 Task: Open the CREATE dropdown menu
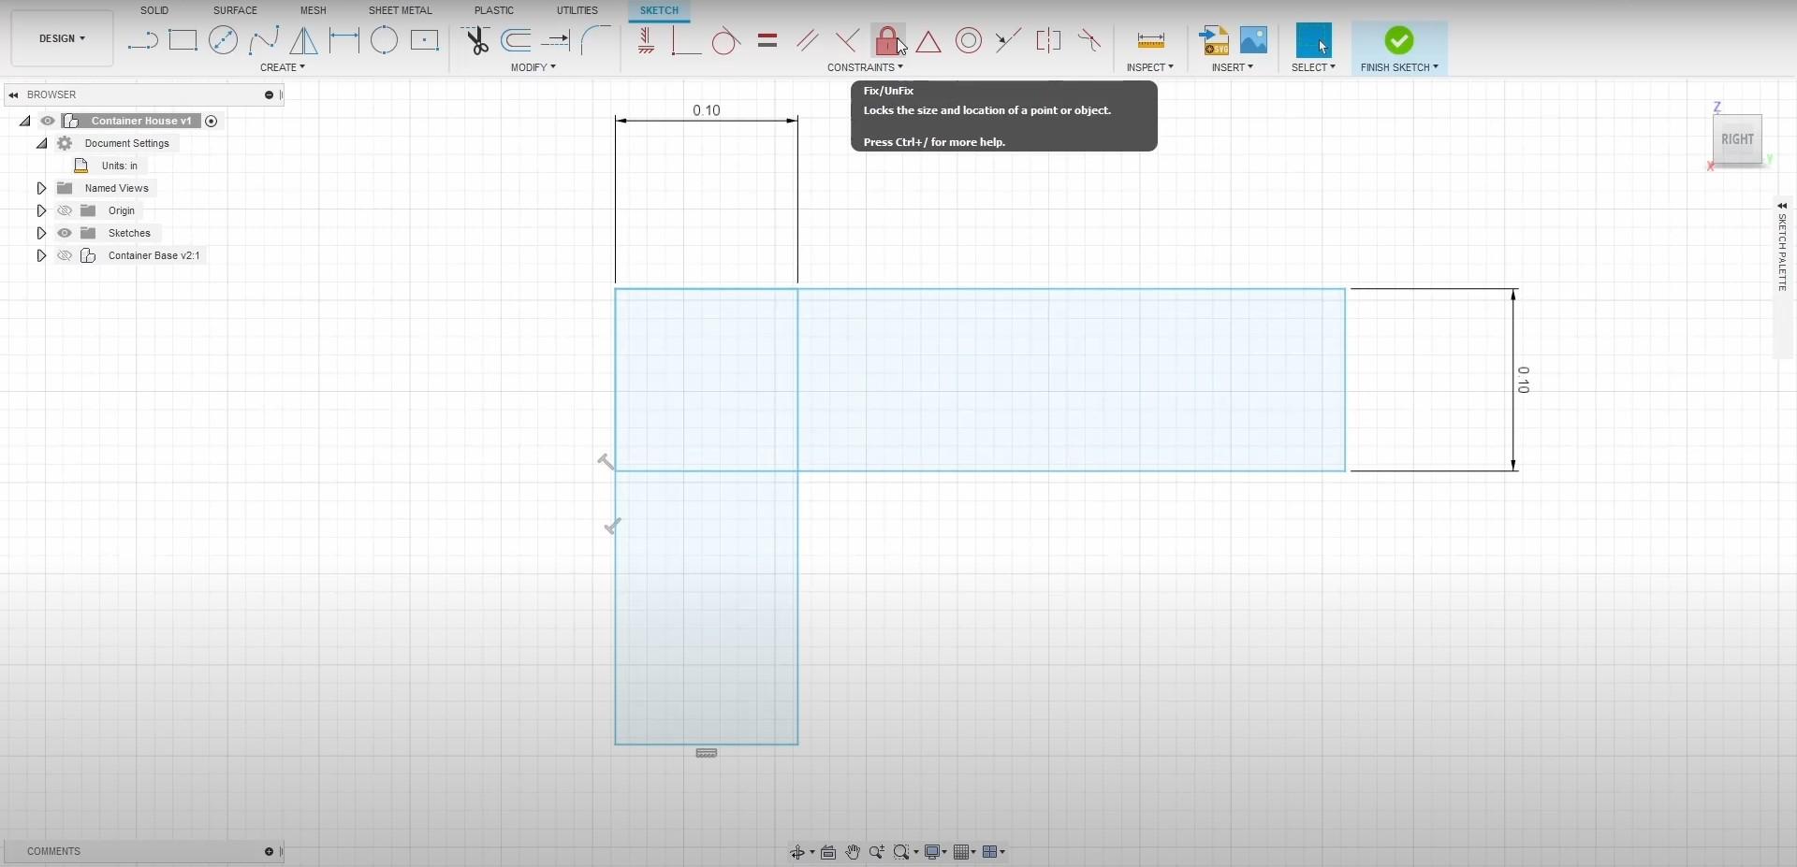tap(283, 67)
